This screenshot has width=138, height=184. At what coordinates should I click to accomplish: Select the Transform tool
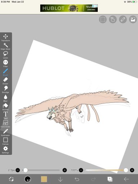click(x=5, y=38)
